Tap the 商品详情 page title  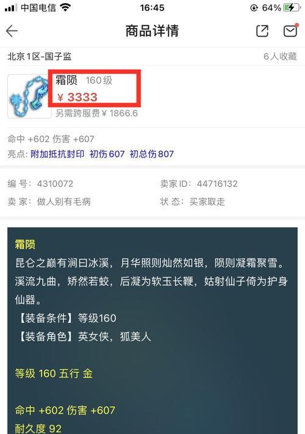tap(152, 31)
